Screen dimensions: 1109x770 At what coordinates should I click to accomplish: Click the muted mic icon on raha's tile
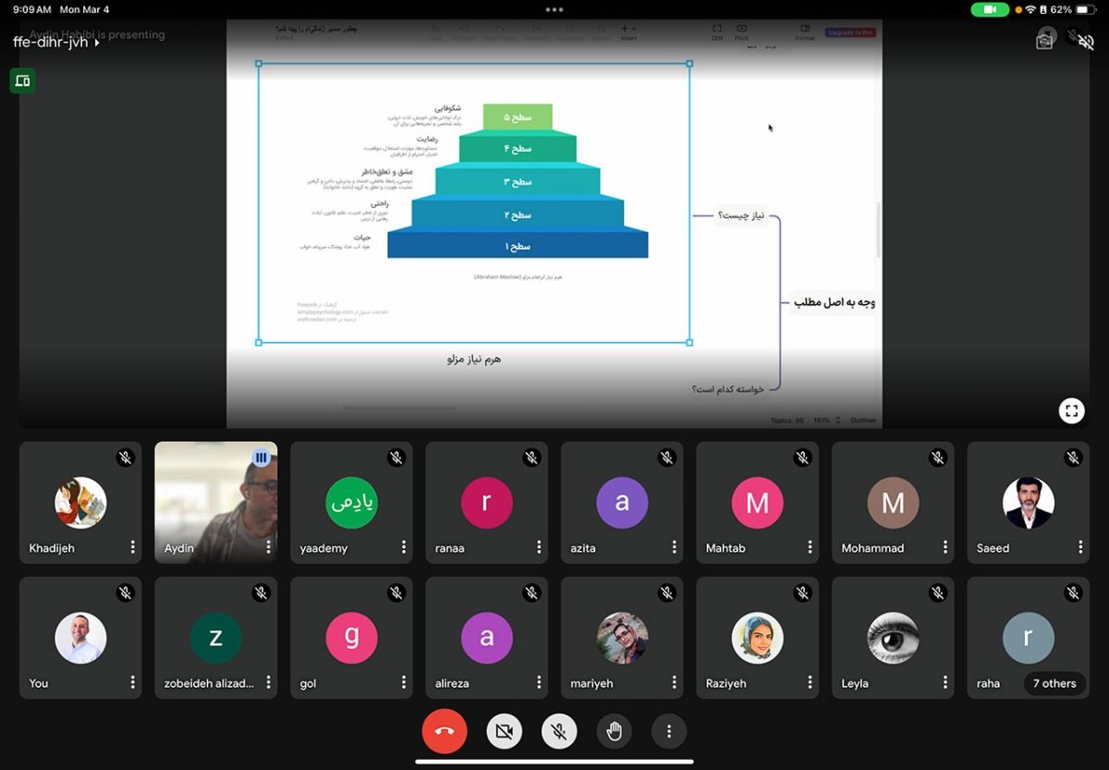(1073, 593)
